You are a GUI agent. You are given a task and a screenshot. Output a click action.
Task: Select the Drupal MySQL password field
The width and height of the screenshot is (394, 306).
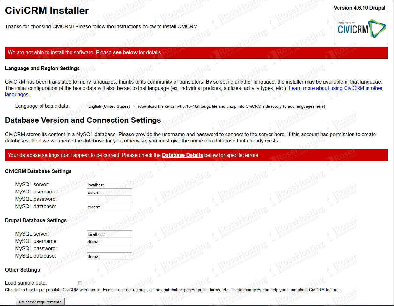109,249
